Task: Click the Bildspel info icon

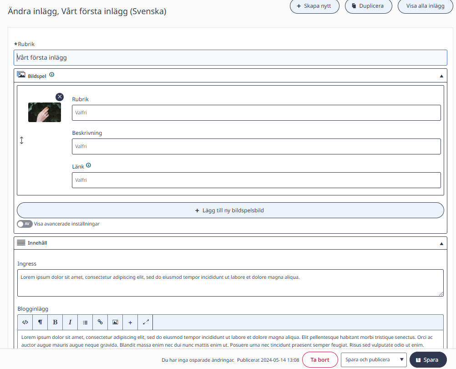Action: pyautogui.click(x=52, y=75)
